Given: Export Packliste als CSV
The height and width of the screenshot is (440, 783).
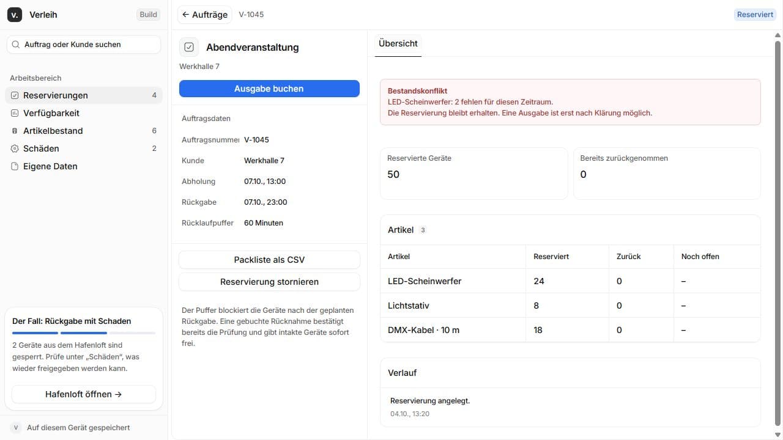Looking at the screenshot, I should click(269, 260).
